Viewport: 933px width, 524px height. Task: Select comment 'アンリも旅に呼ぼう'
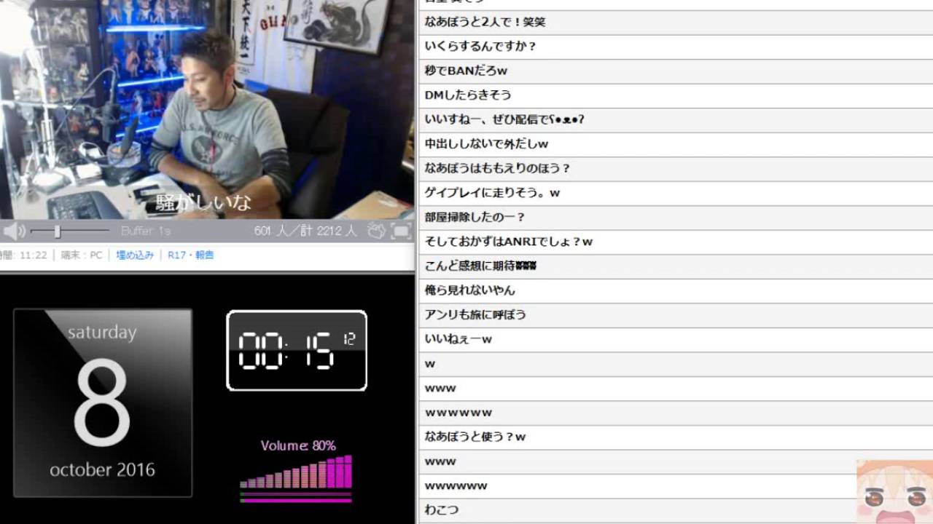click(475, 315)
